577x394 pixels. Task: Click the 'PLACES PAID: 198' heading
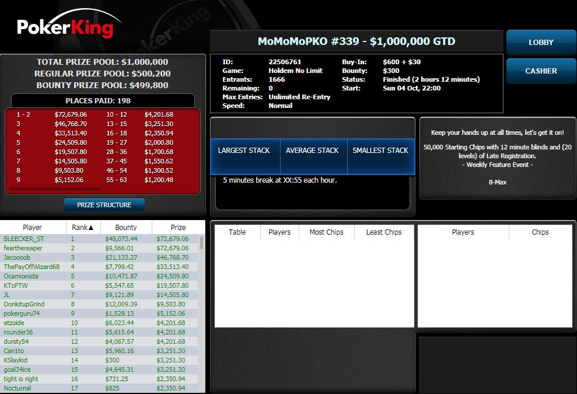tap(98, 101)
